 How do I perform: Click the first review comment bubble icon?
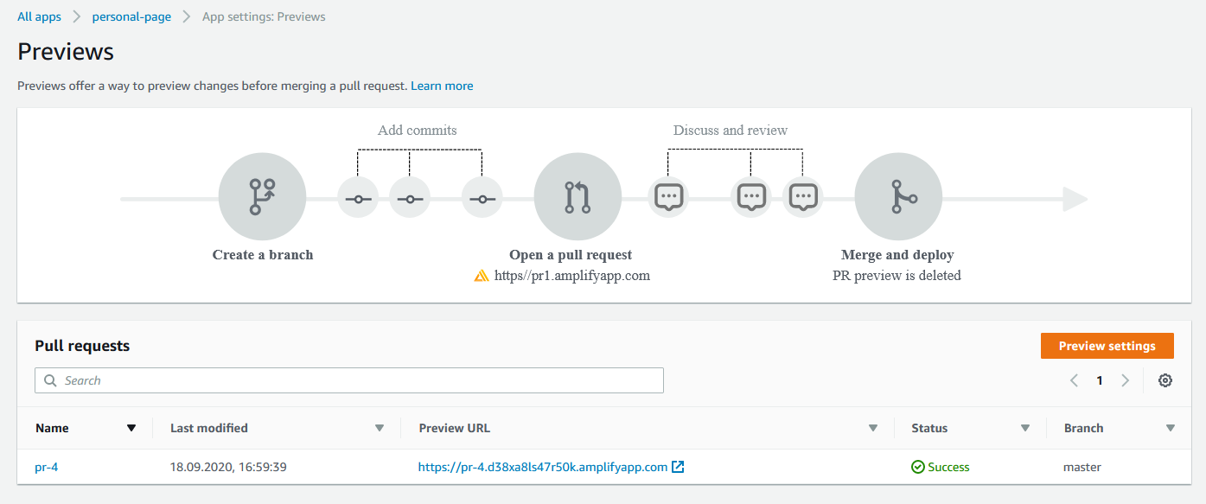click(x=668, y=197)
